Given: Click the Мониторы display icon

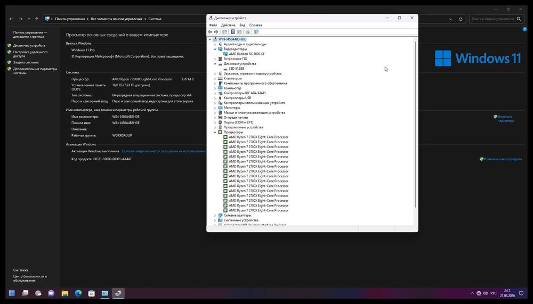Looking at the screenshot, I should pyautogui.click(x=220, y=108).
